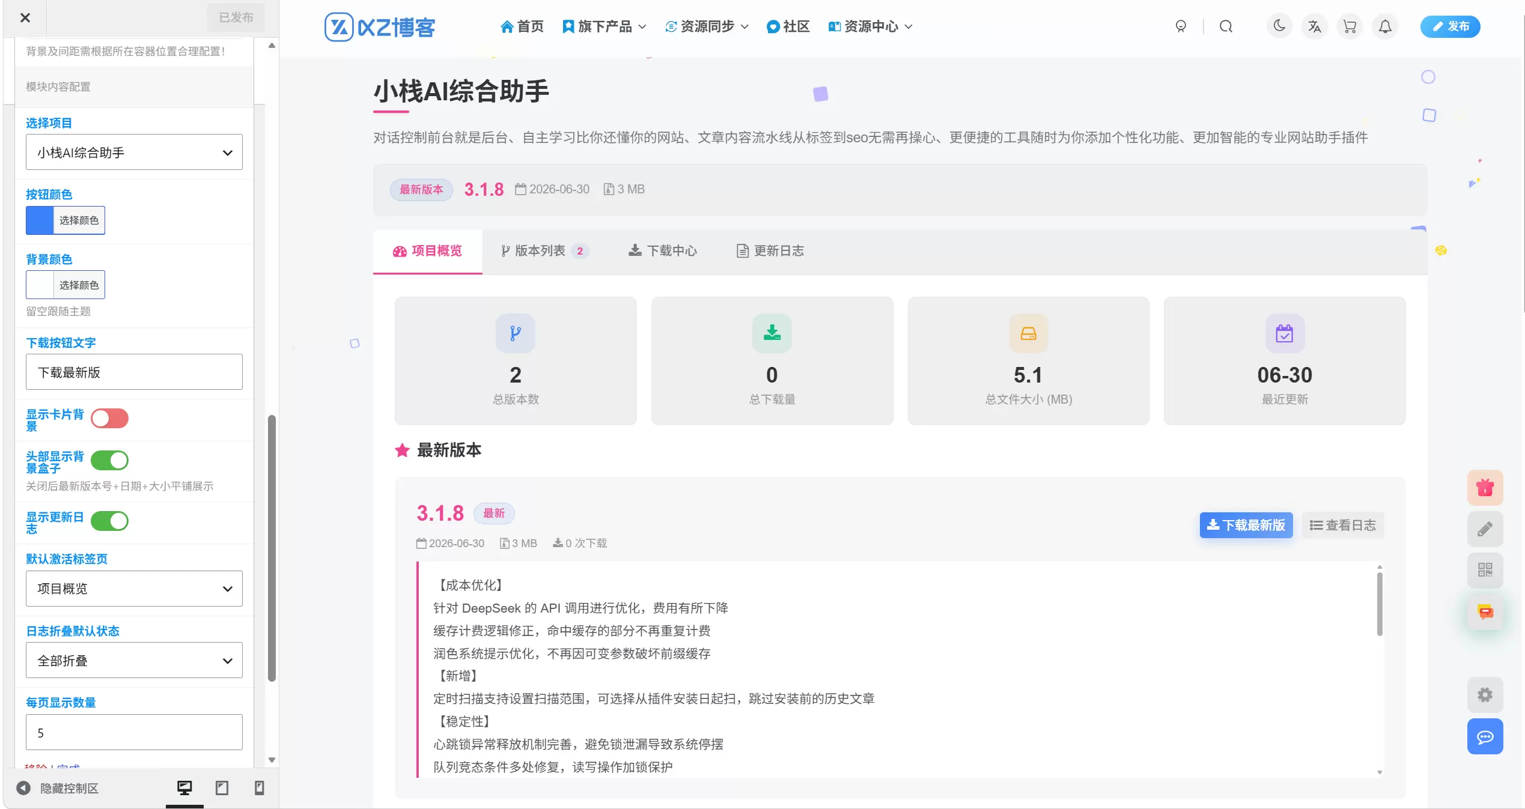Open the 日志折叠默认状态 dropdown
Screen dimensions: 1525x809
(134, 661)
